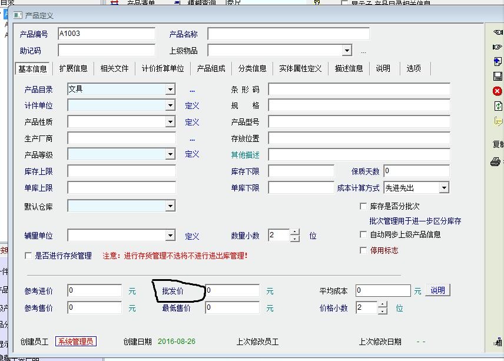Click the next record hand icon
The height and width of the screenshot is (361, 504).
tap(498, 47)
